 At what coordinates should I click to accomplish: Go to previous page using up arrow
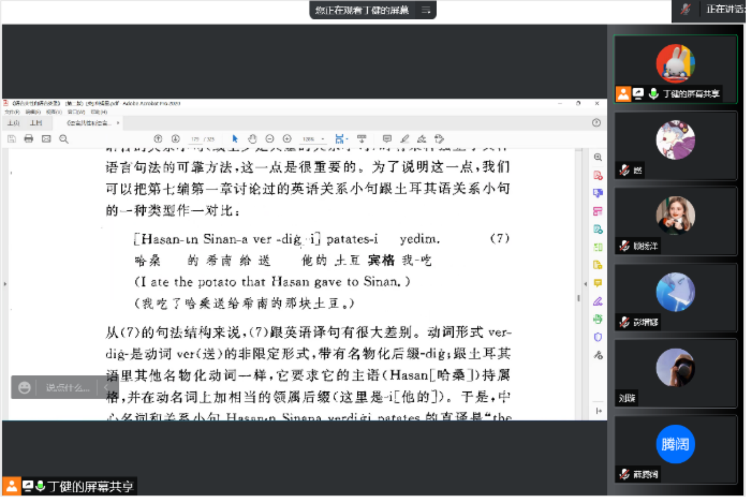[158, 139]
